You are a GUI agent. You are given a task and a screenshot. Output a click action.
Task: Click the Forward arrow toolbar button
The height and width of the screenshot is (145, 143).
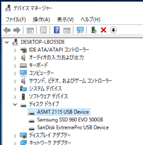pos(17,30)
